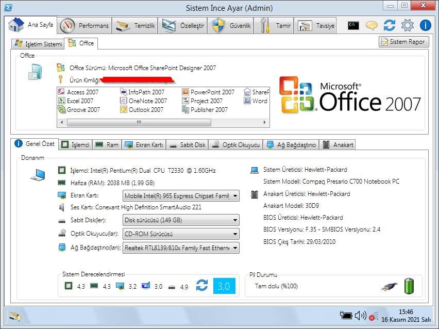Open settings via the gear icon
439x329 pixels.
(x=408, y=25)
